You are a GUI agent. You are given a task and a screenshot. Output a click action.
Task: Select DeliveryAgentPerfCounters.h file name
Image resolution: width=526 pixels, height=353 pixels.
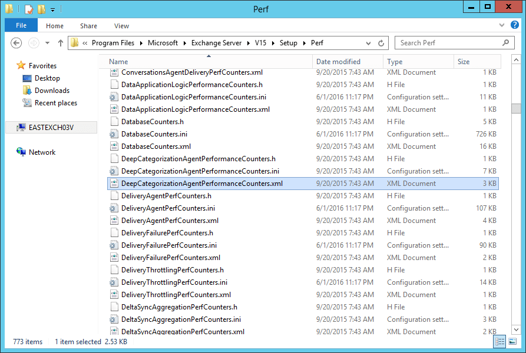point(166,196)
